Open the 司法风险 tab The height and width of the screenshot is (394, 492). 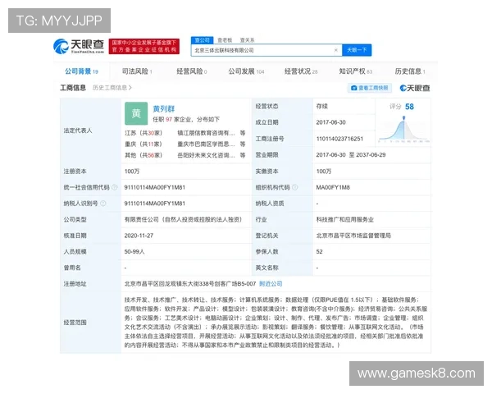point(137,71)
